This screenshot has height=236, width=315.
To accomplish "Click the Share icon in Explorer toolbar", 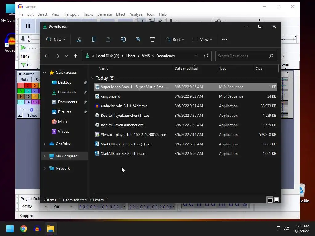I will click(x=138, y=40).
